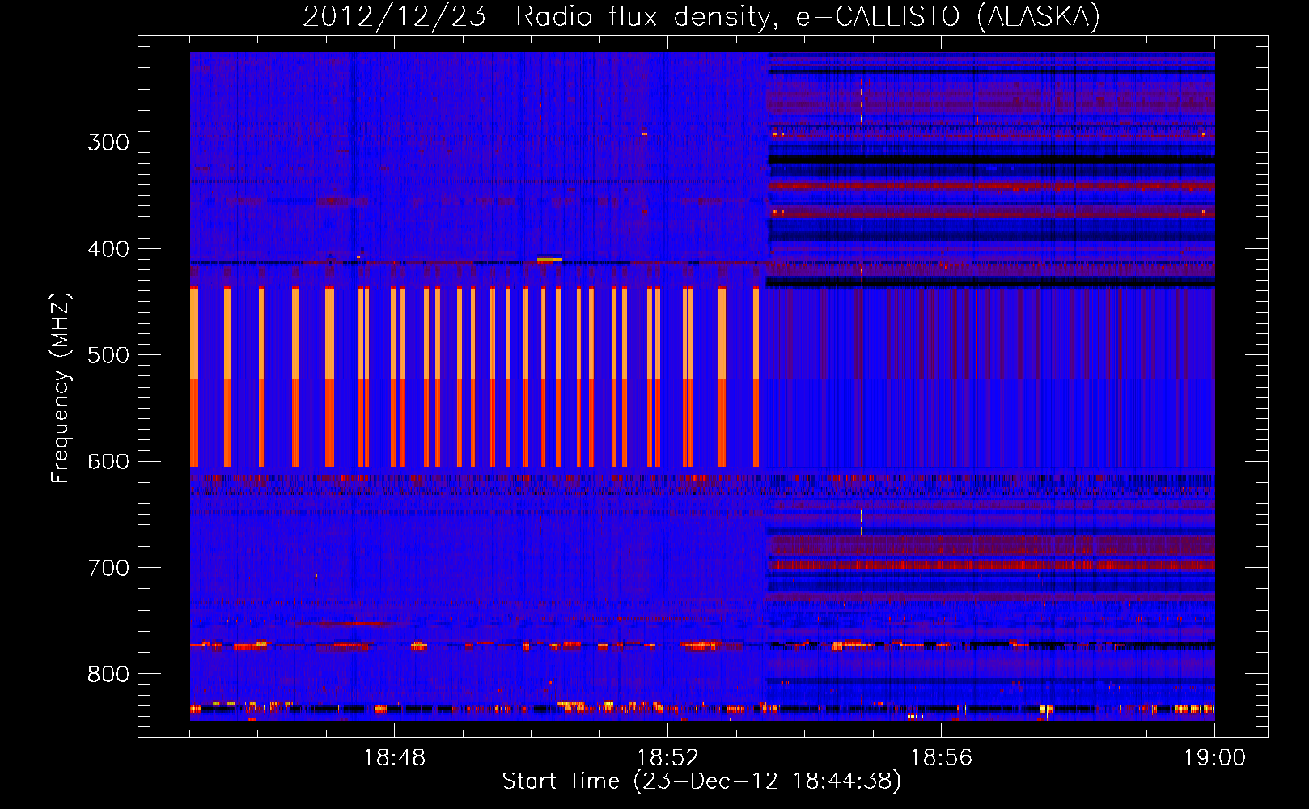Click the 800 frequency tick label
Viewport: 1309px width, 809px height.
point(108,675)
